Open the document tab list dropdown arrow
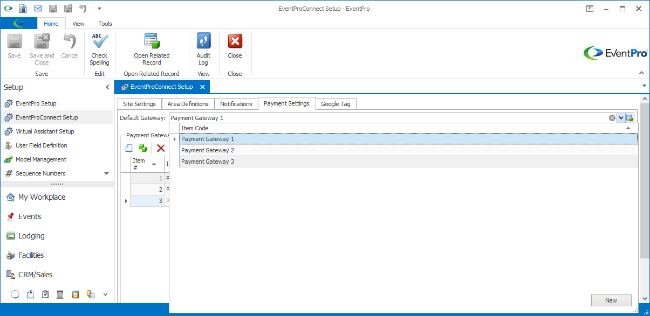 644,86
